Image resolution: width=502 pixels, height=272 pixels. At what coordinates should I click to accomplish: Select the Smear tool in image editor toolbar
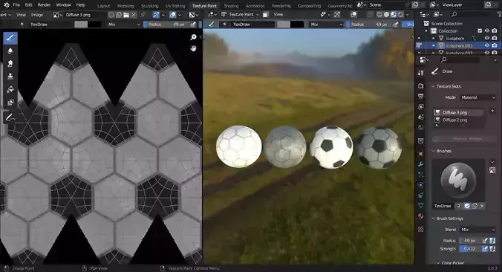(x=10, y=63)
